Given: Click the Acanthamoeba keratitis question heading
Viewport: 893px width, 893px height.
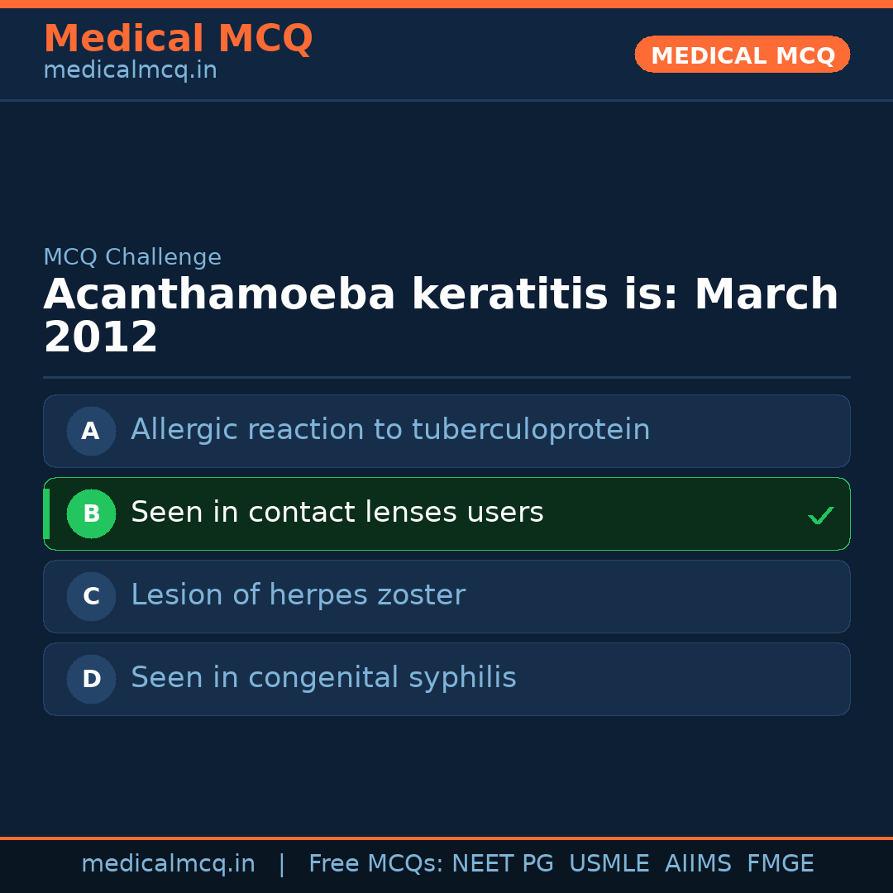Looking at the screenshot, I should [x=441, y=316].
